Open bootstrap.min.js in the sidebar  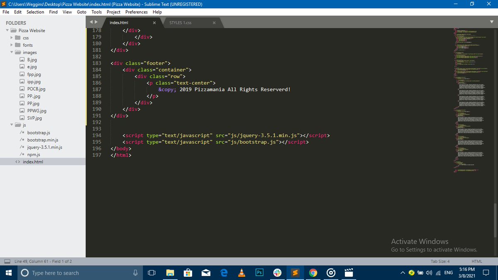(x=43, y=140)
